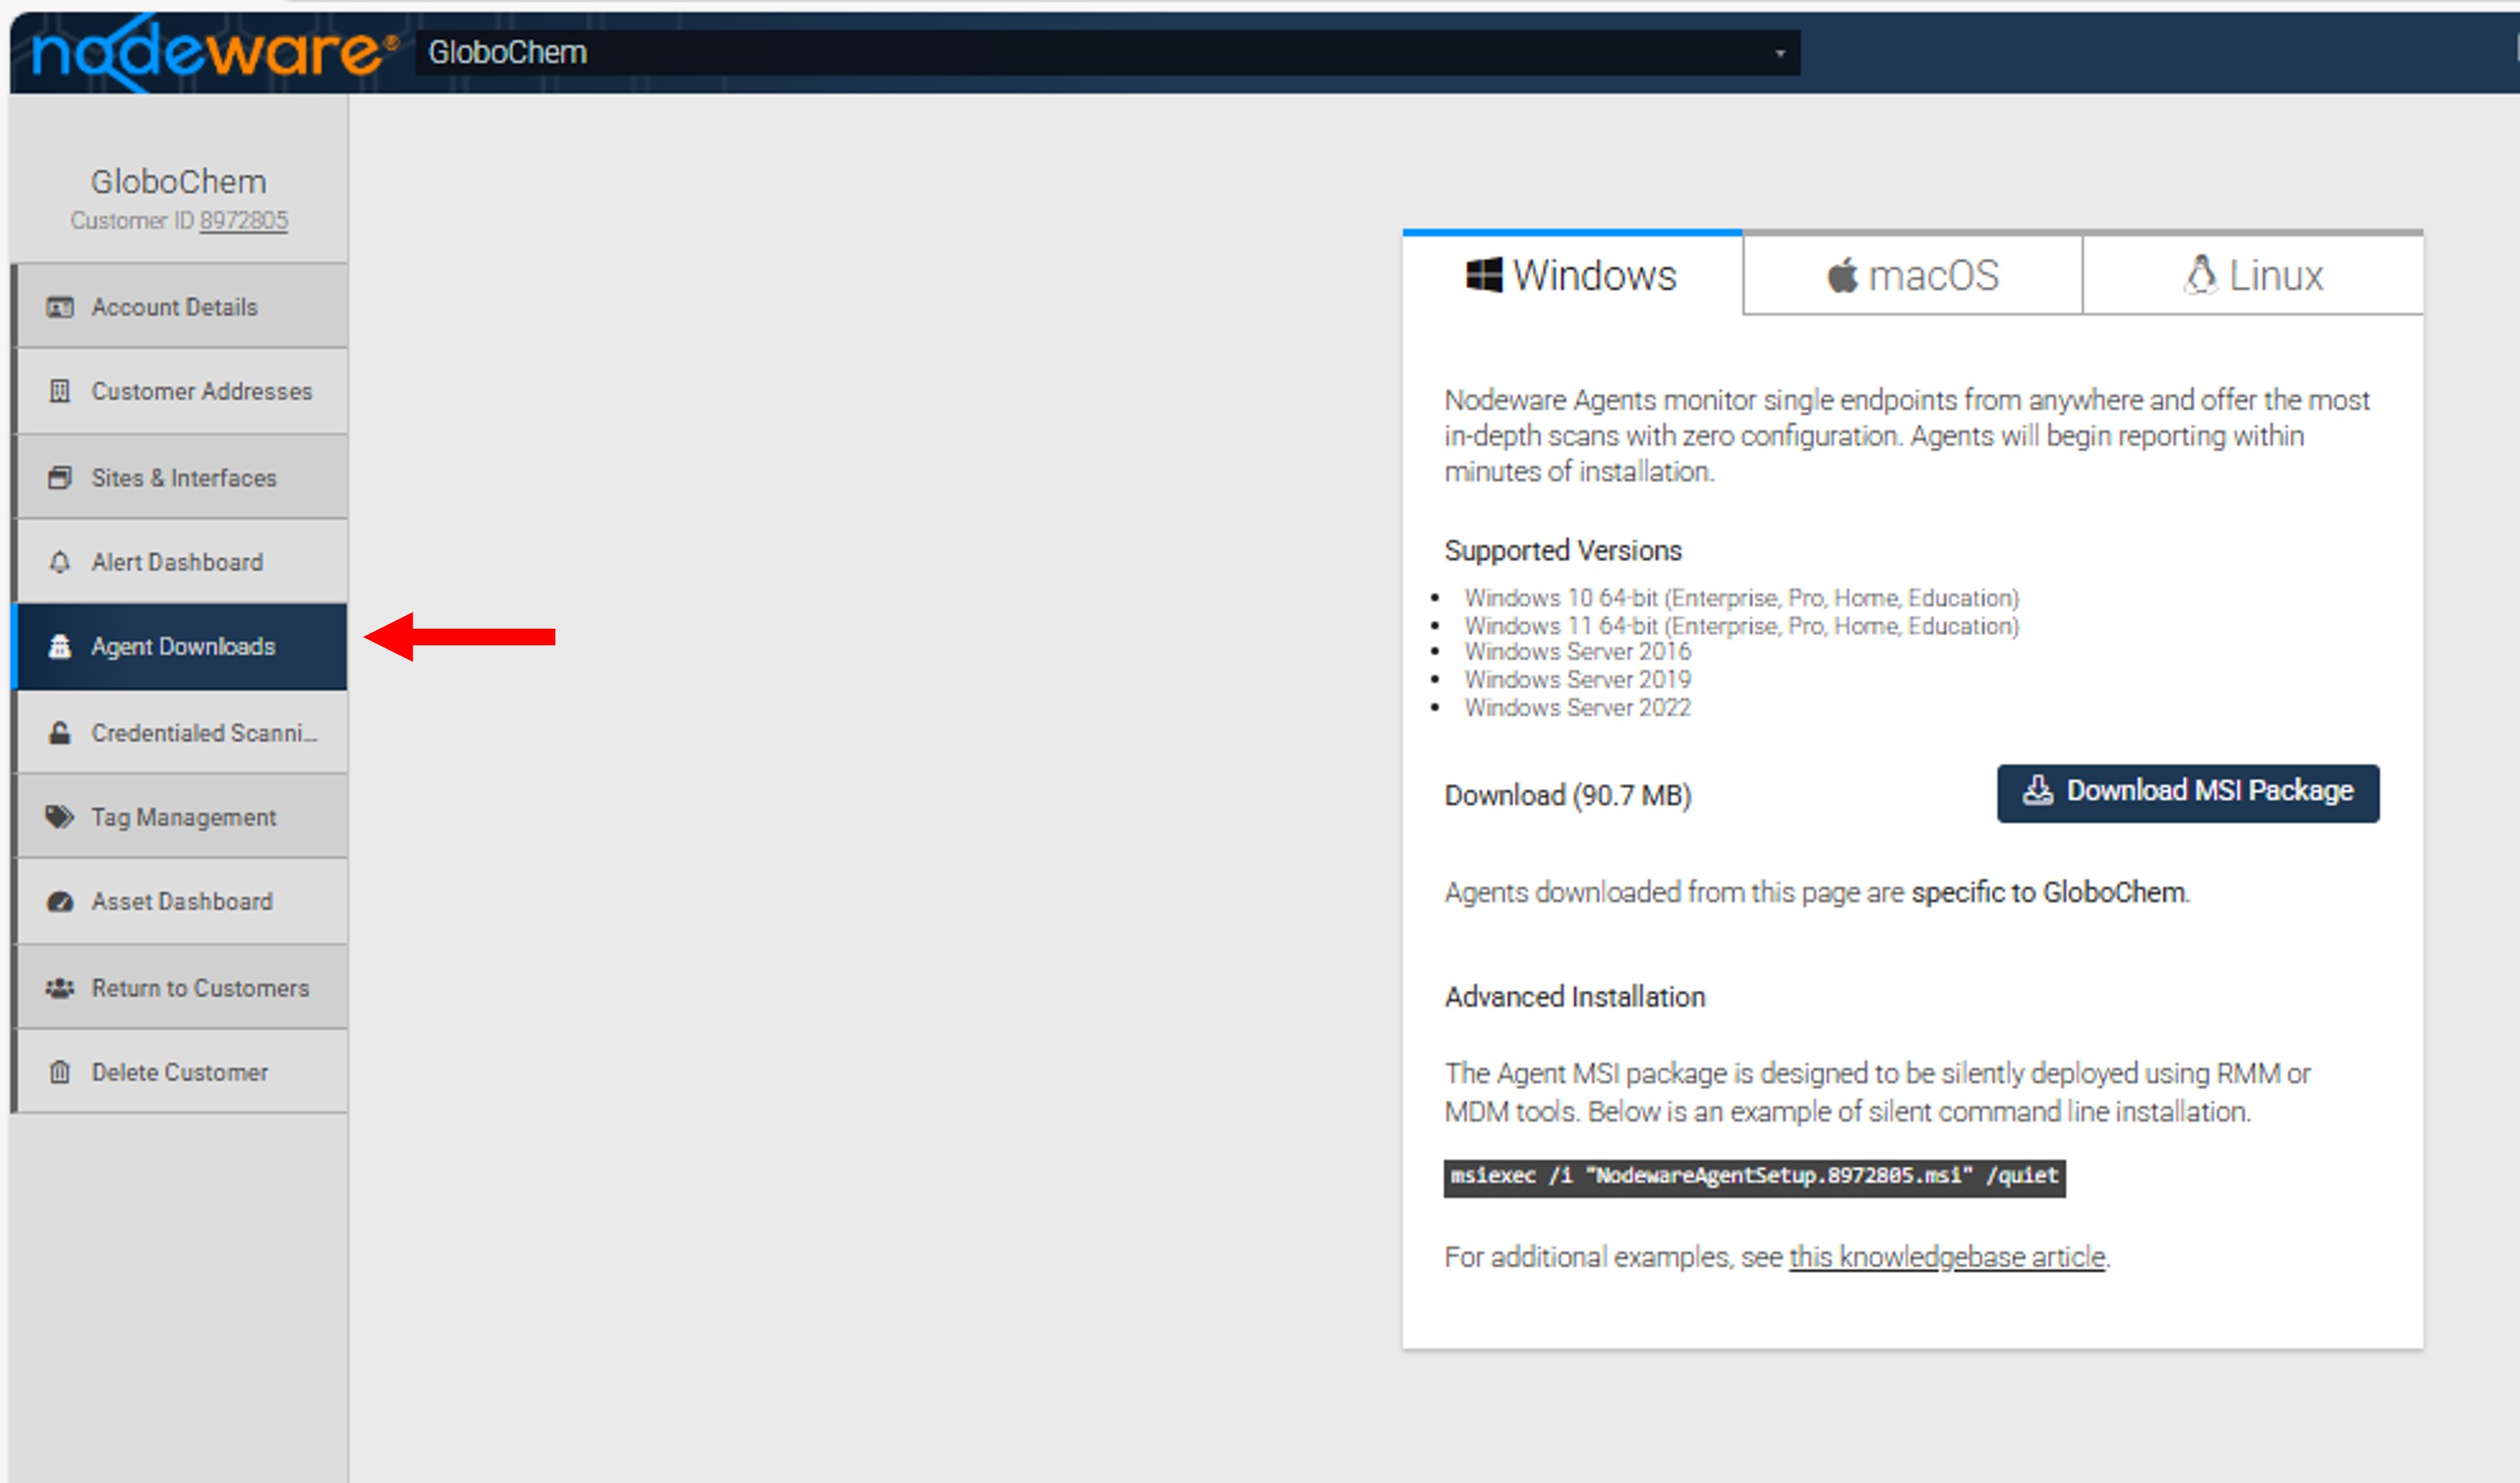Click the download icon on the MSI button
This screenshot has width=2520, height=1483.
(x=2038, y=791)
